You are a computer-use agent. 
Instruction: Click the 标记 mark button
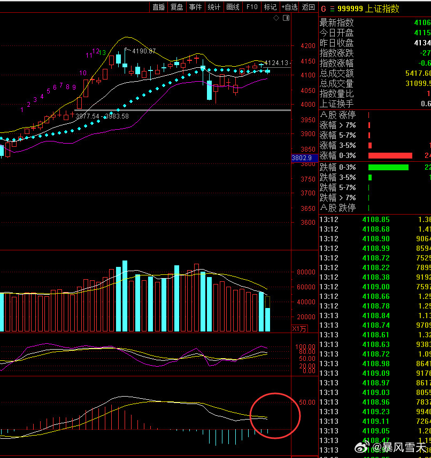pos(270,7)
